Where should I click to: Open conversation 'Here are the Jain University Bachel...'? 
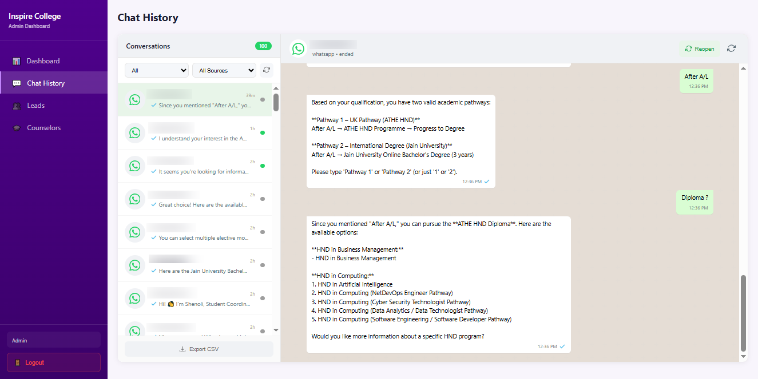(195, 265)
